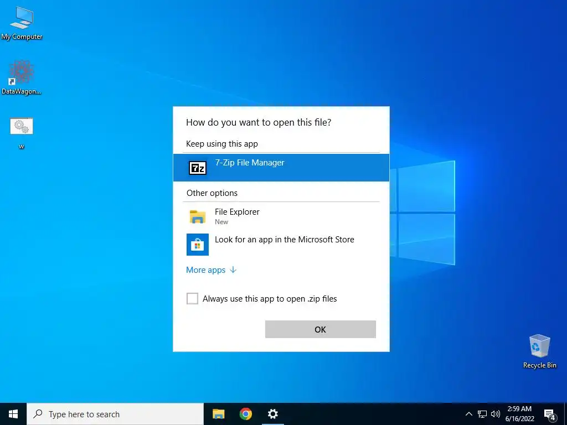Open the volume speaker tray icon

point(496,414)
